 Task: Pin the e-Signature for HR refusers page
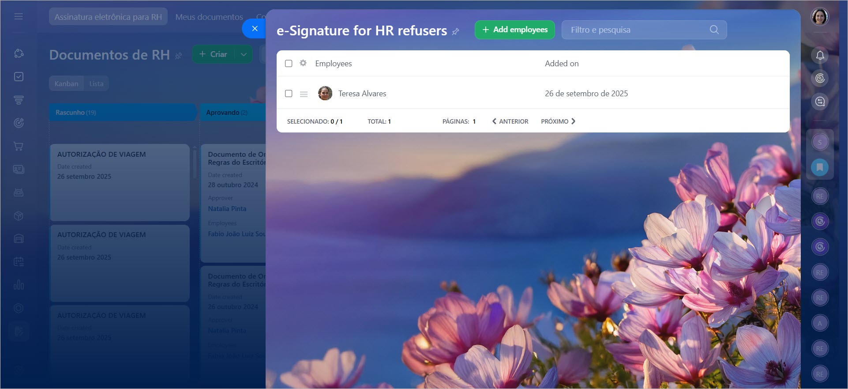coord(456,31)
